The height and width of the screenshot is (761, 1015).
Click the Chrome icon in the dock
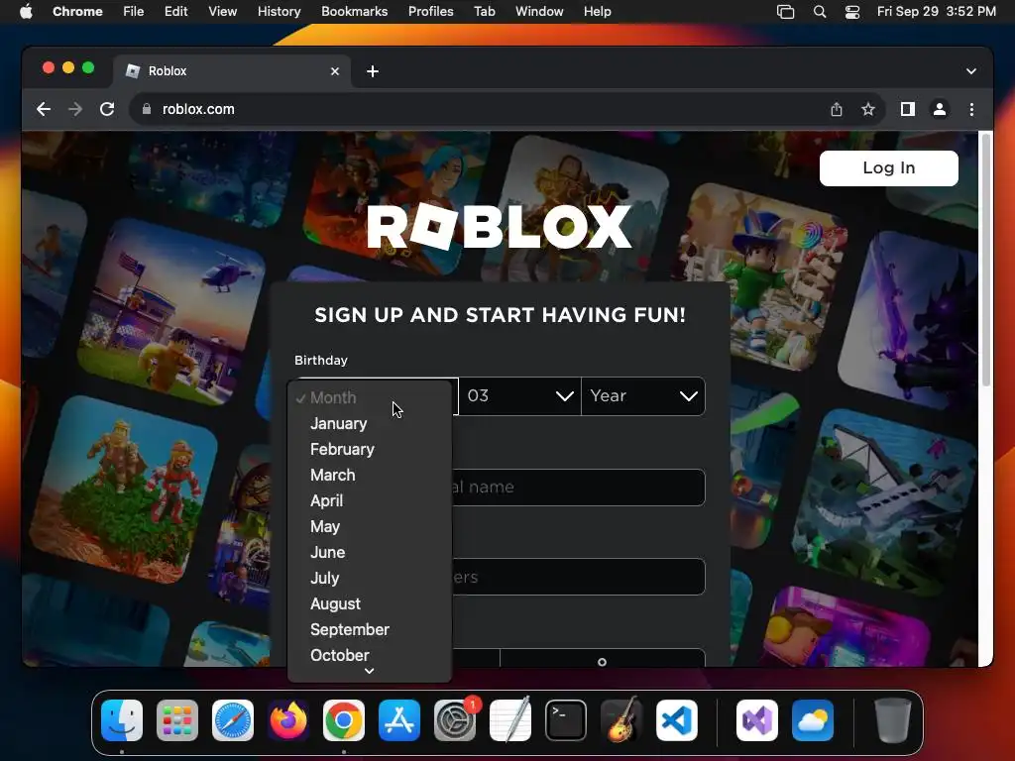344,720
